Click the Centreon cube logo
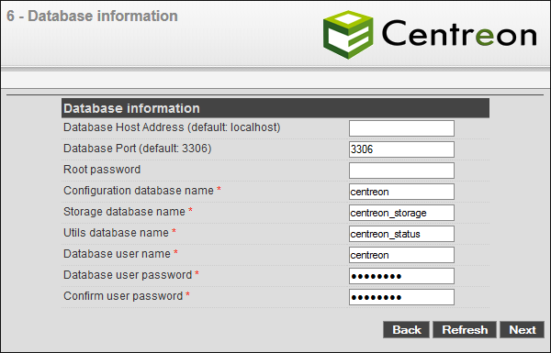Viewport: 551px width, 353px height. click(348, 35)
